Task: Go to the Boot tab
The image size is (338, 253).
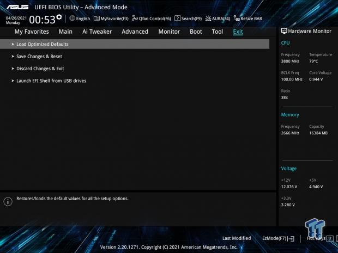Action: tap(196, 32)
